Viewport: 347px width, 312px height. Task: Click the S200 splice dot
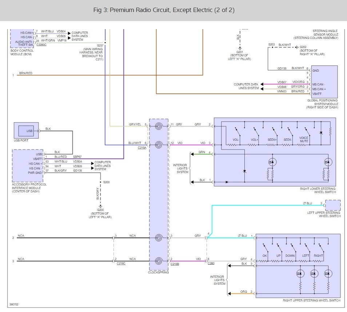[100, 181]
